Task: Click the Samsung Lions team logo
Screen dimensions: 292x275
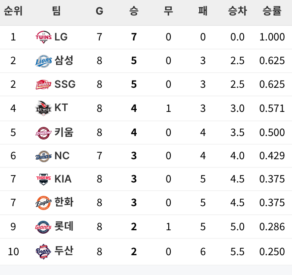Action: [x=44, y=61]
